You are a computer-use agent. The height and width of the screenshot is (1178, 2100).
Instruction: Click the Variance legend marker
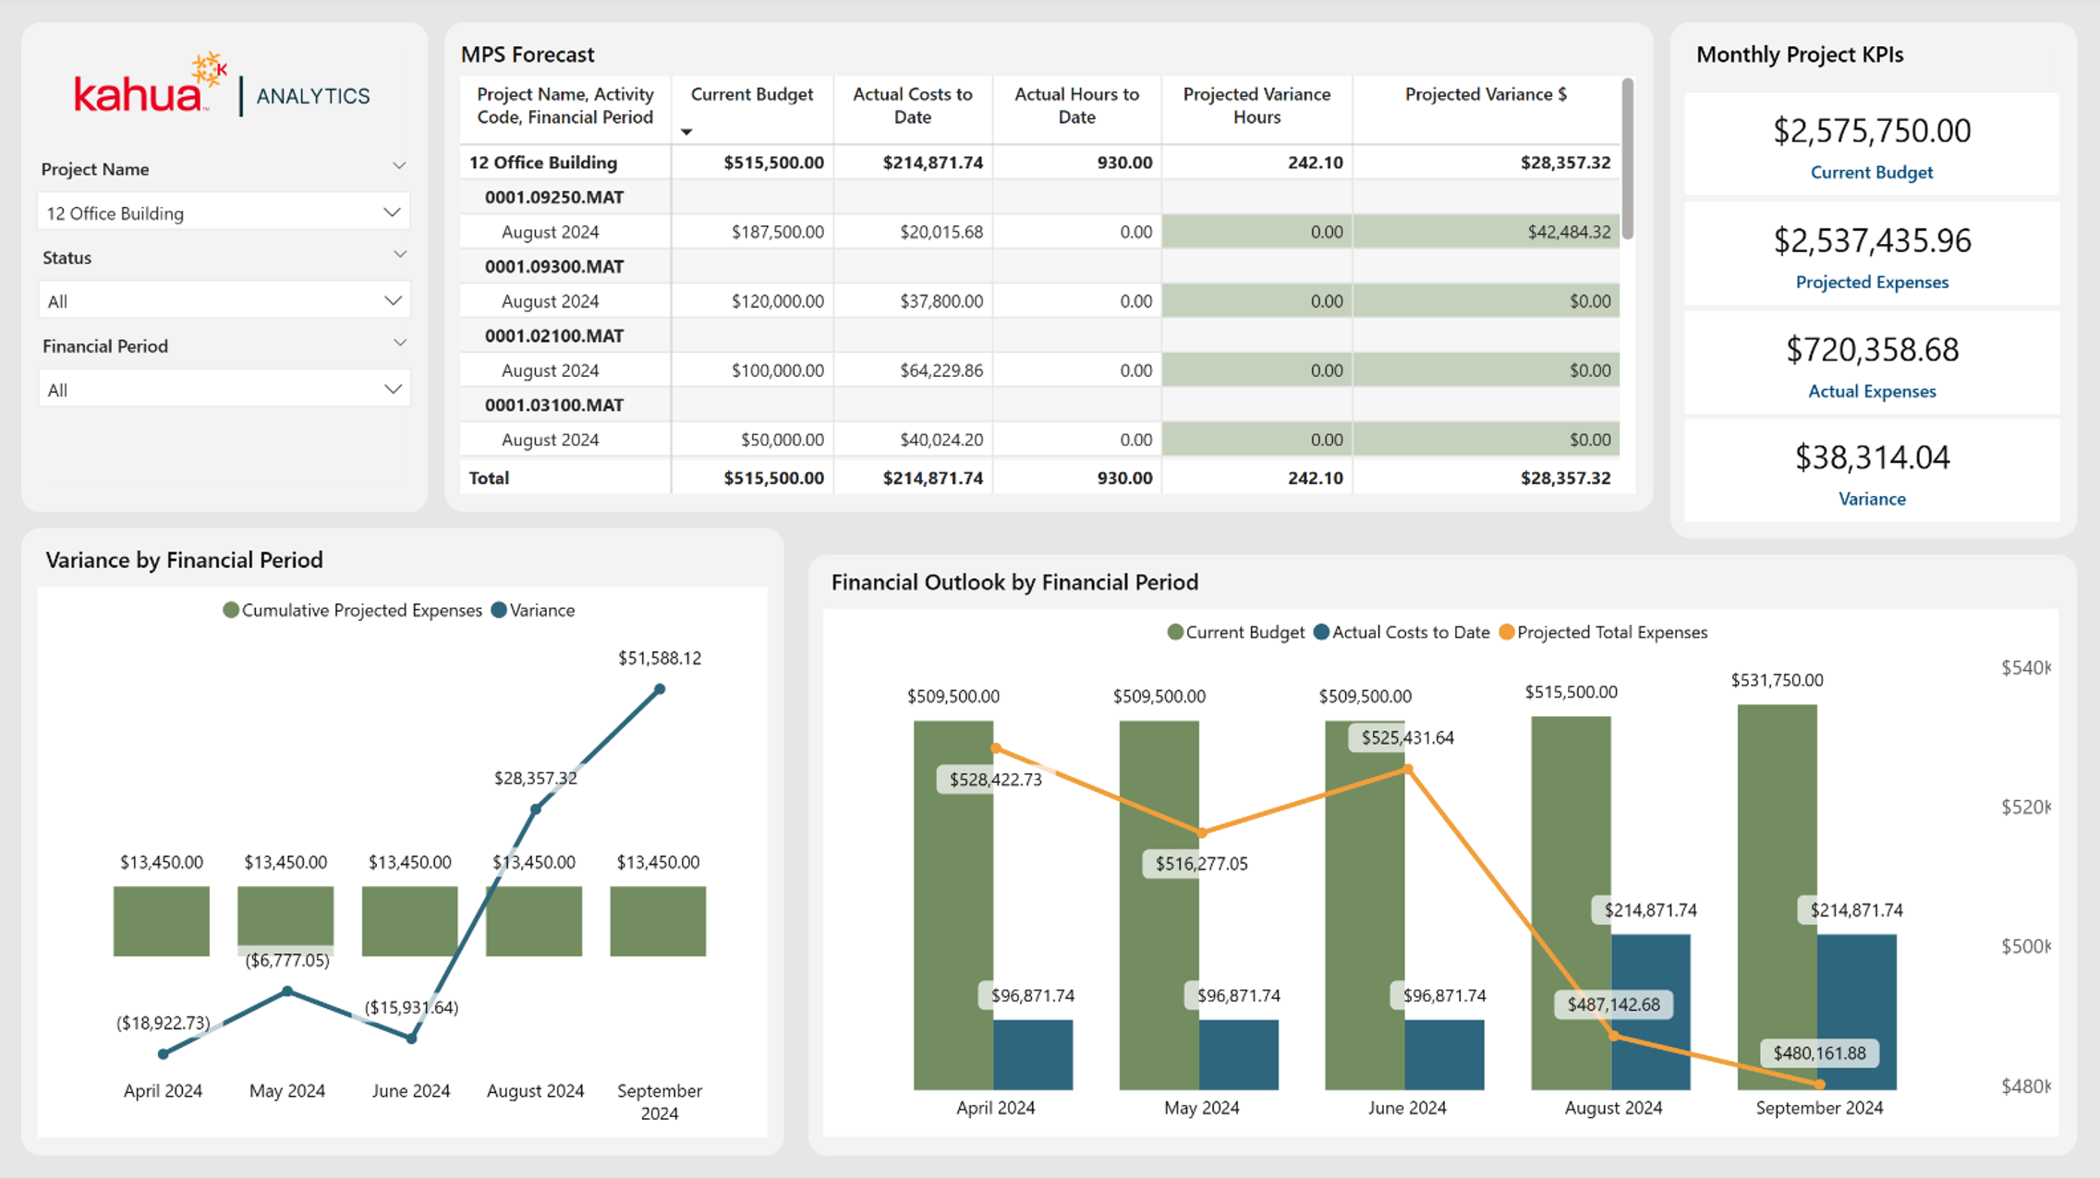(499, 610)
